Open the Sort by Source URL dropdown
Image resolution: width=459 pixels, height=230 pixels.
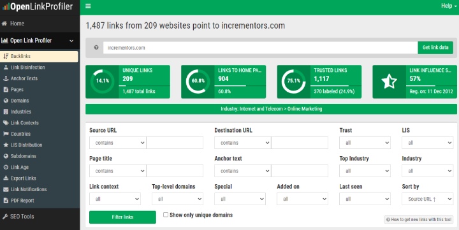(x=427, y=199)
